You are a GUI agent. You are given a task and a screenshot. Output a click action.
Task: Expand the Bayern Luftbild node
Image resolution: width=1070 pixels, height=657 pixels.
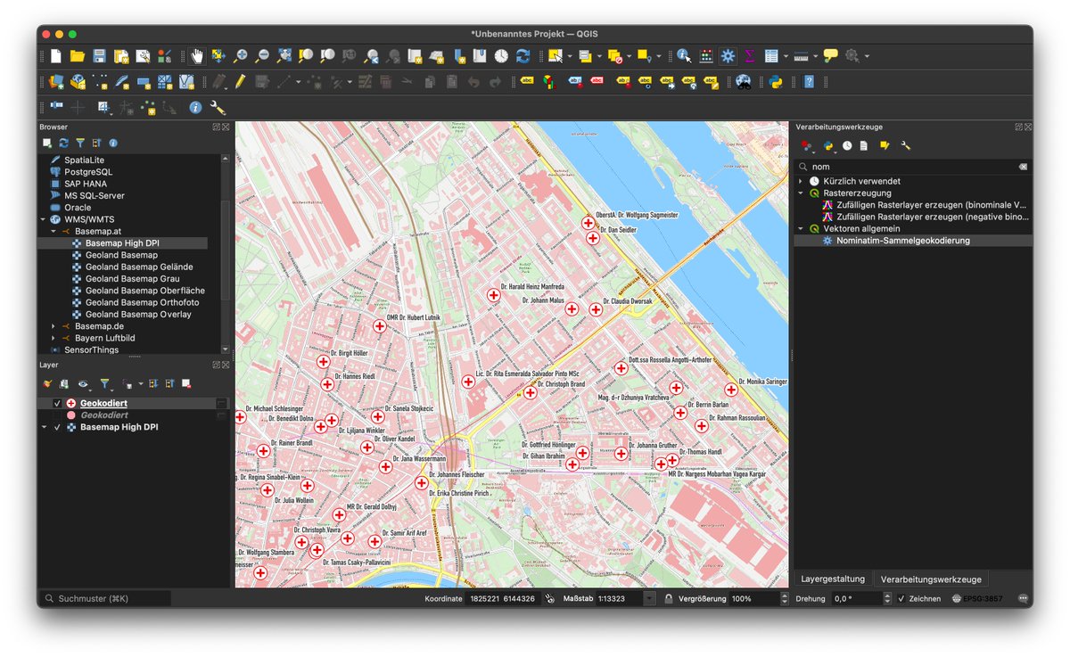pos(54,338)
